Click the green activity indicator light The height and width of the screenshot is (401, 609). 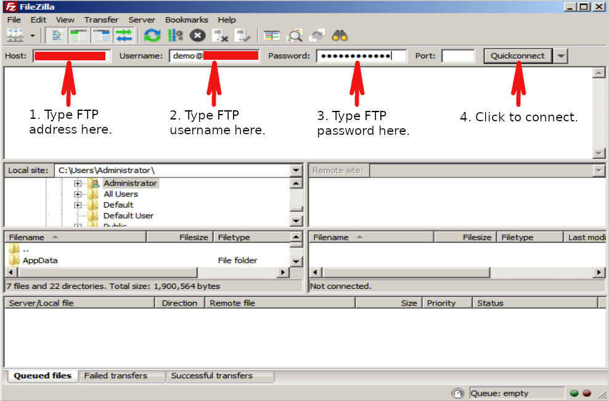tap(574, 393)
